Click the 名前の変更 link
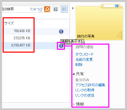Screen dimensions: 127x110 [x=84, y=59]
